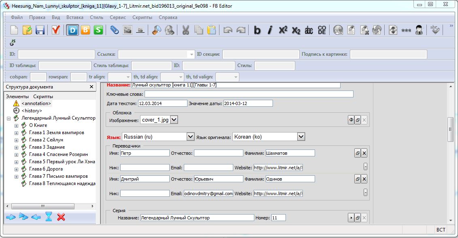Click the Save floppy disk icon
This screenshot has width=458, height=238.
point(40,30)
